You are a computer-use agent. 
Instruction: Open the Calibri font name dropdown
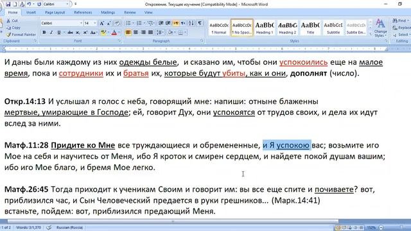pos(81,23)
